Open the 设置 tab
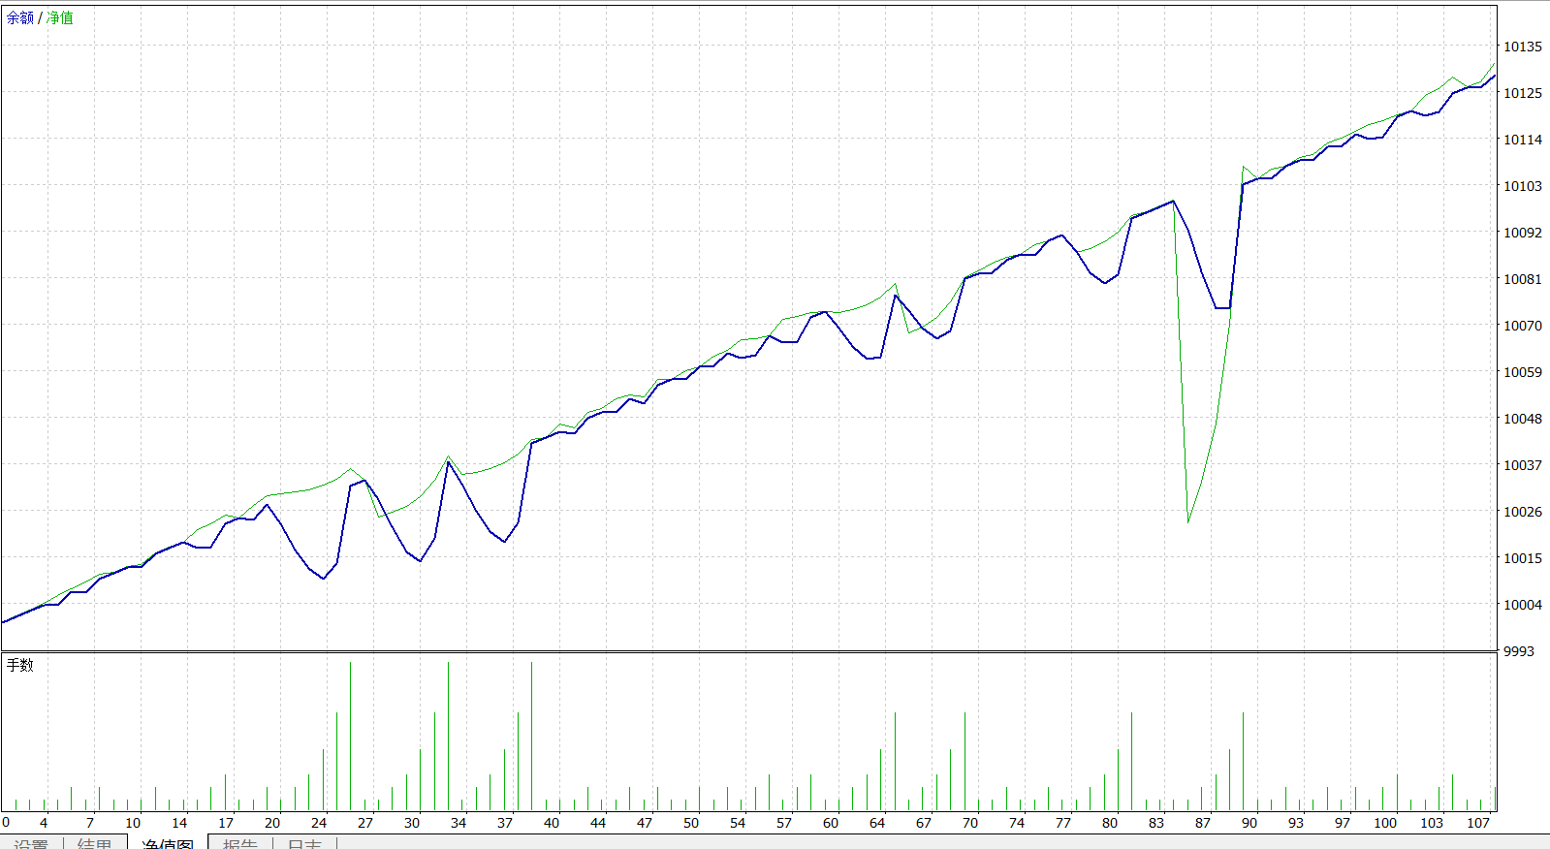This screenshot has width=1550, height=849. click(31, 843)
